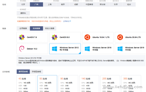Pick the 90 元/月 package card
The width and height of the screenshot is (146, 92).
[x=68, y=84]
